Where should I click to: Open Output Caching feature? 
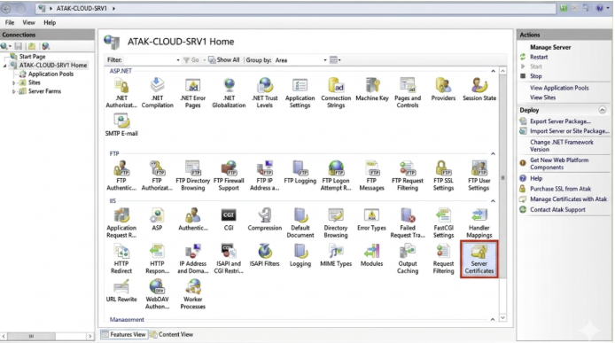click(x=408, y=259)
